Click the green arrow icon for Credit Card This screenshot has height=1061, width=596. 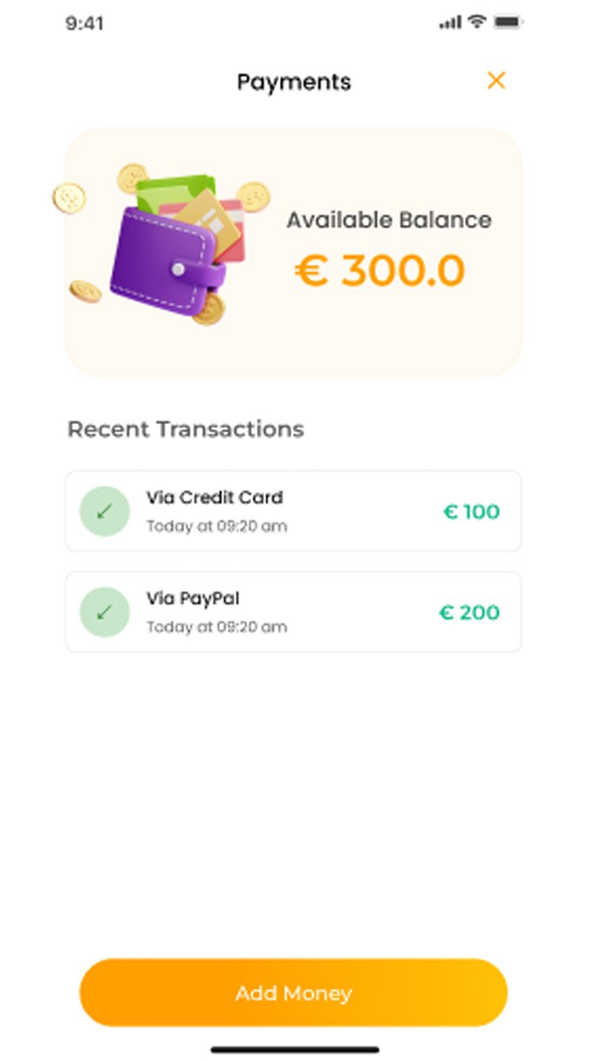[x=104, y=511]
